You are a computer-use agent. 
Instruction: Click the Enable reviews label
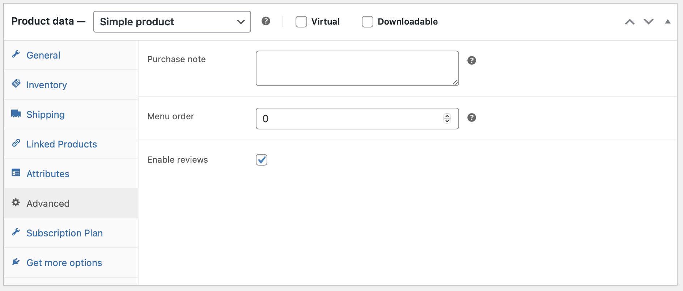click(x=178, y=160)
